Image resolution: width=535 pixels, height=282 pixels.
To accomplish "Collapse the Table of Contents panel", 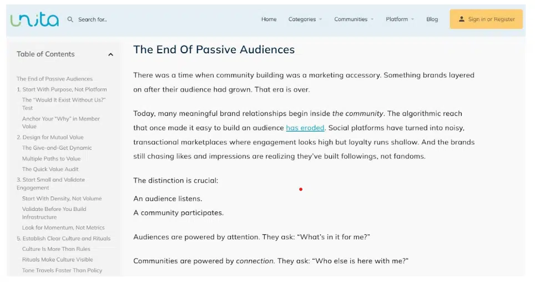I will coord(110,54).
